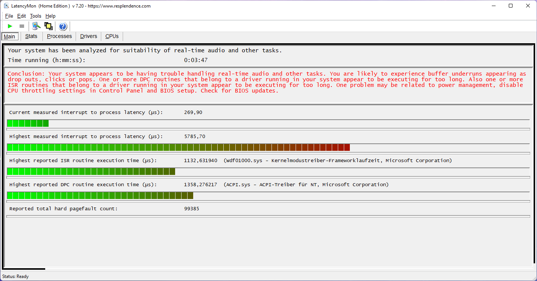The image size is (537, 281).
Task: Click the highest DPC execution time bar
Action: point(268,195)
